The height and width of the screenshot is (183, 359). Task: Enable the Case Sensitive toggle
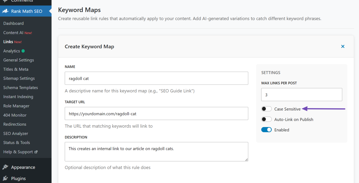[x=266, y=109]
